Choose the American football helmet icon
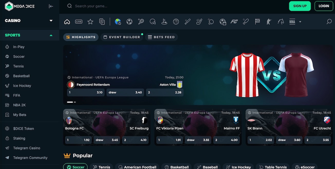This screenshot has width=335, height=169. (153, 22)
